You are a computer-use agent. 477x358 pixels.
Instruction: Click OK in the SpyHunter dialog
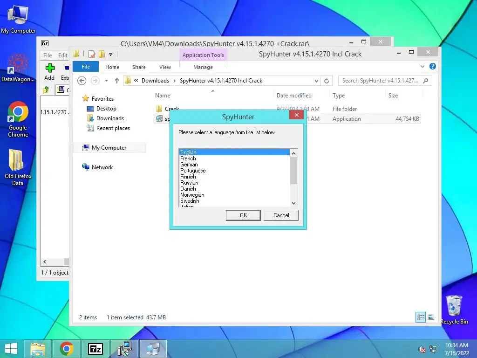tap(243, 215)
